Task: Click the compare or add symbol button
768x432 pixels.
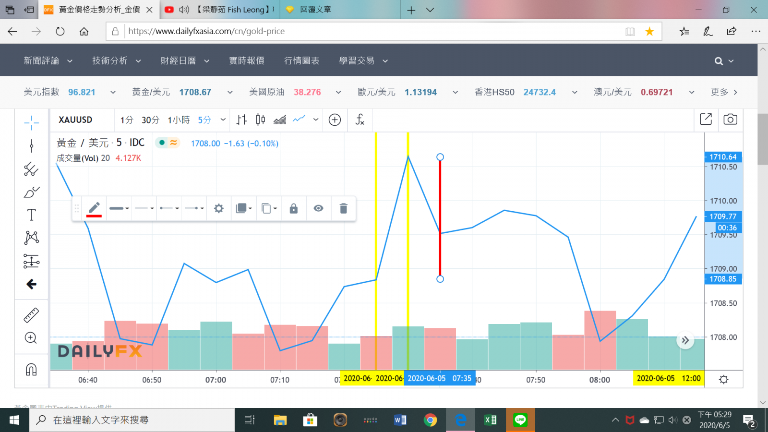Action: (x=335, y=120)
